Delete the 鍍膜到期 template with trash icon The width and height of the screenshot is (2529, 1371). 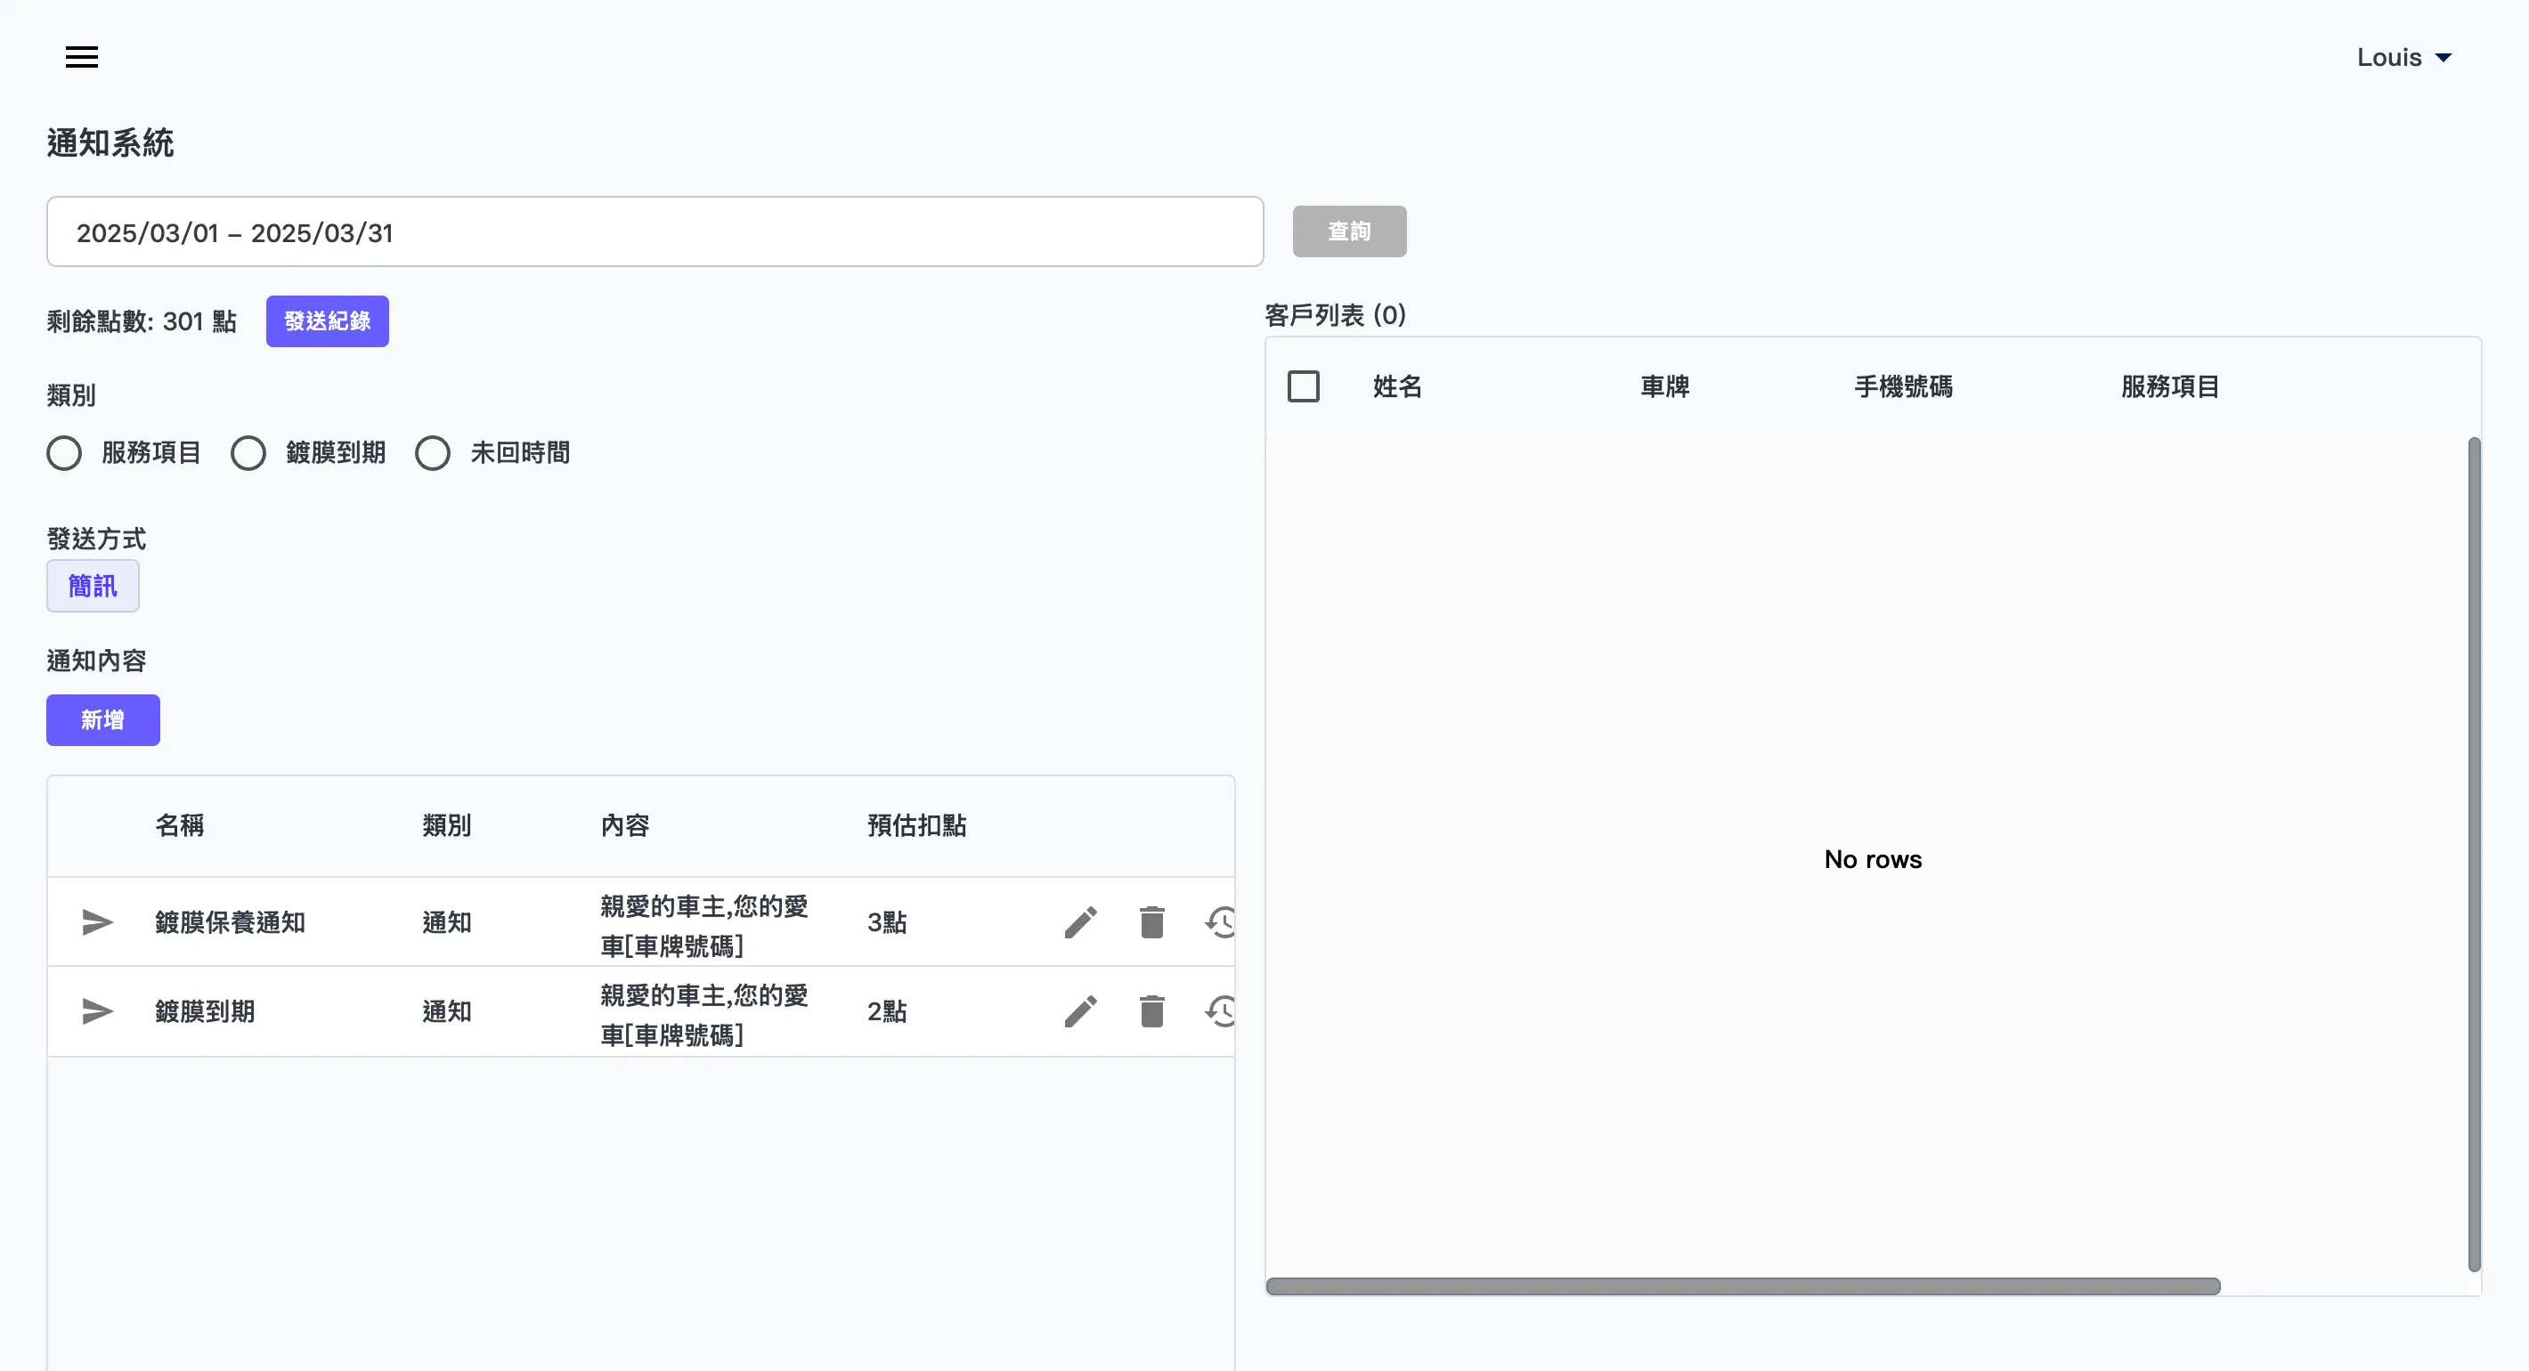point(1151,1010)
